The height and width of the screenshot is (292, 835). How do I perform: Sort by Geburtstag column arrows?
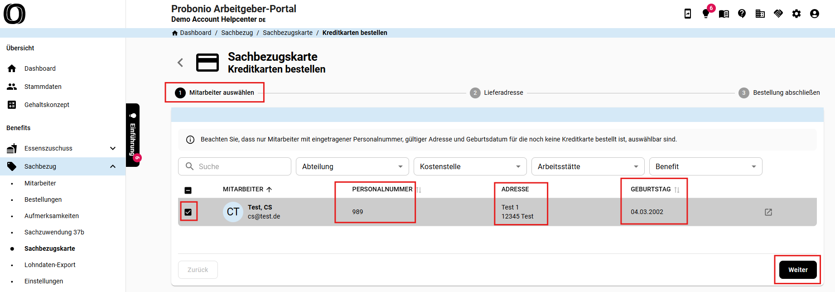(677, 190)
